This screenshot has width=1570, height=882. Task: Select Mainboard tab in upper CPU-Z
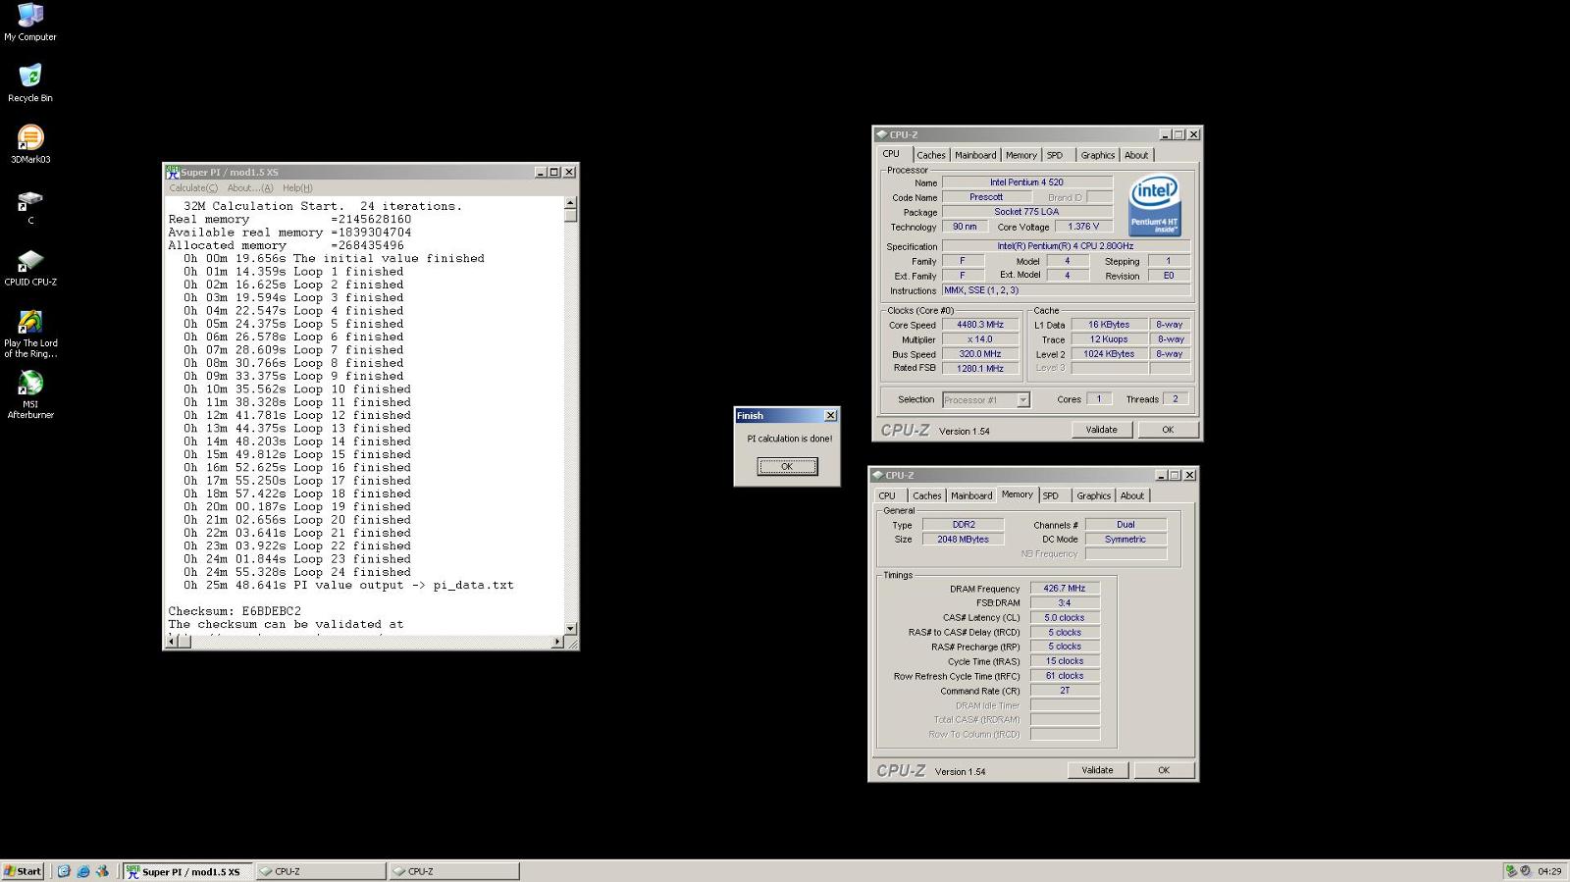975,155
